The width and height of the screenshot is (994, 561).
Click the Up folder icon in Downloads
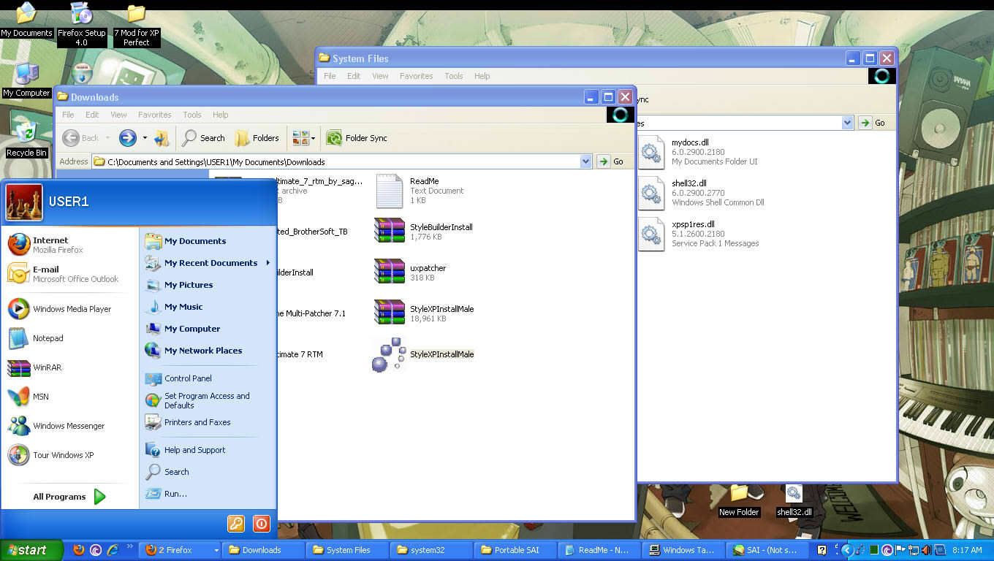click(x=162, y=137)
